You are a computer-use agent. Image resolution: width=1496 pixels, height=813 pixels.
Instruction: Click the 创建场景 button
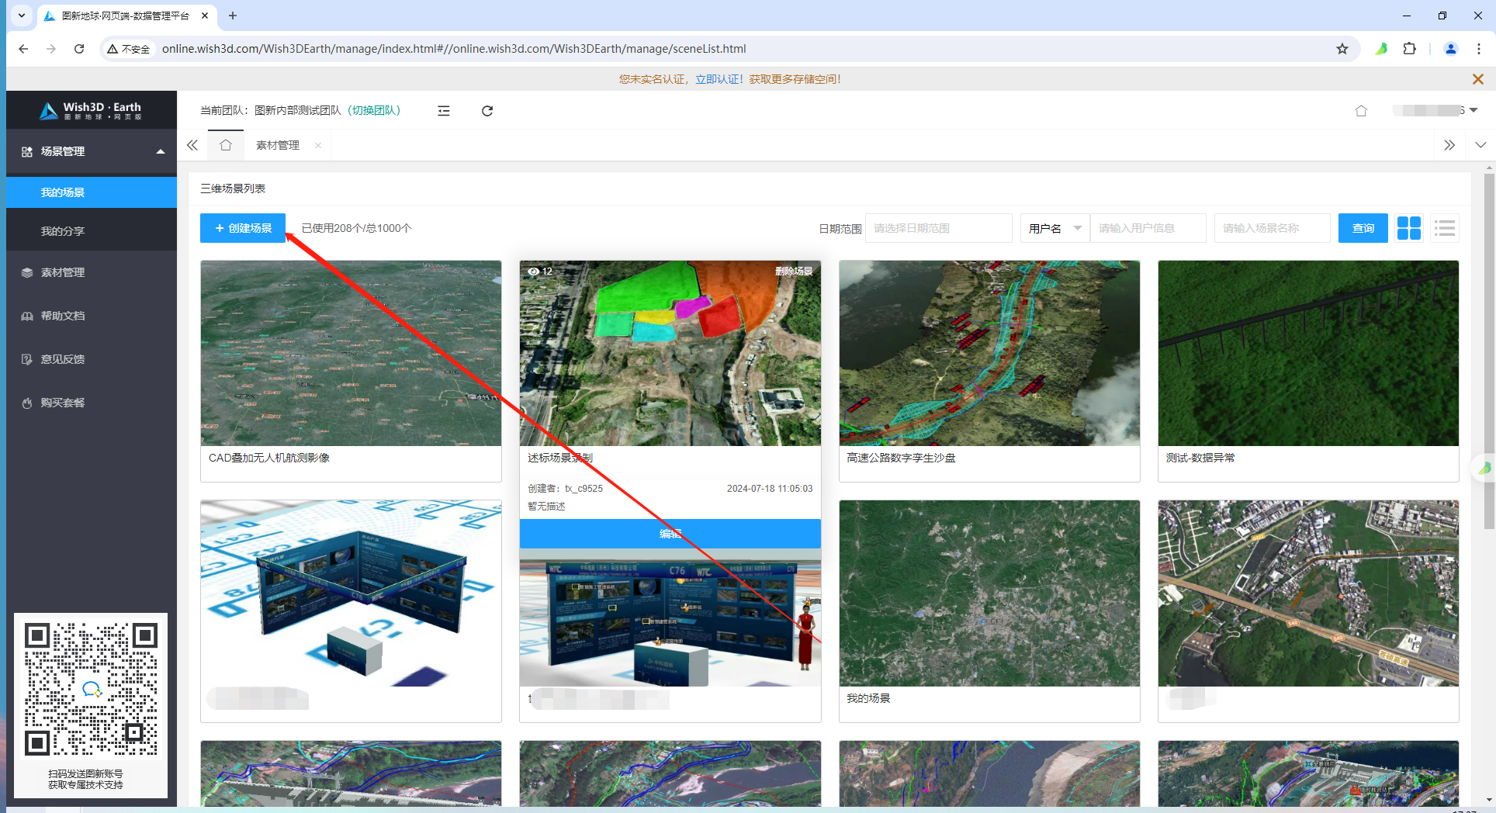(243, 228)
